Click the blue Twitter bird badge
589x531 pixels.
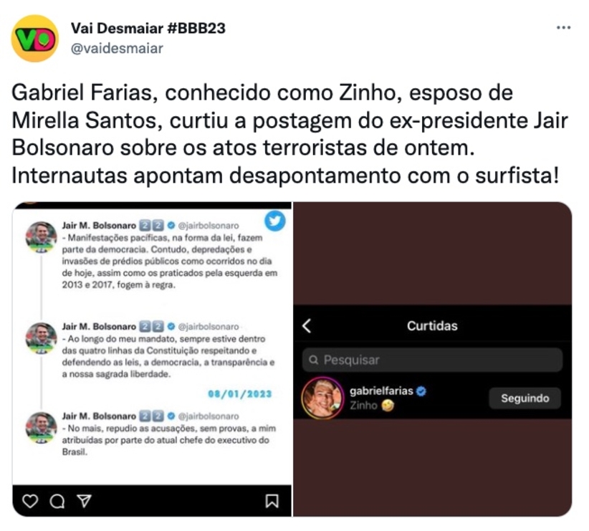point(275,221)
